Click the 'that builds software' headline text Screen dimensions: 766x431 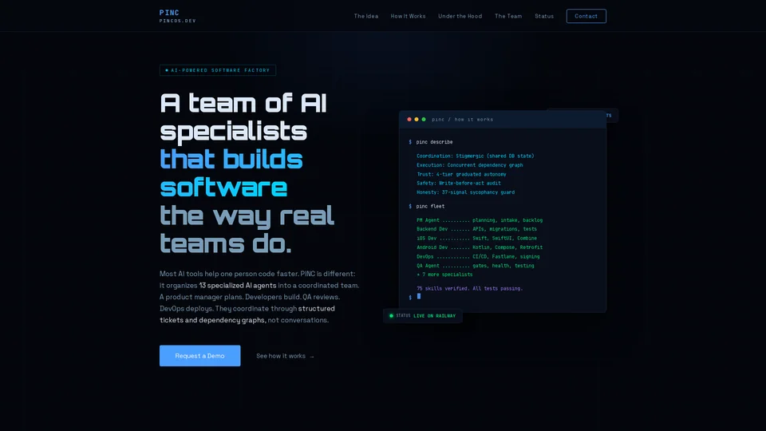point(231,173)
